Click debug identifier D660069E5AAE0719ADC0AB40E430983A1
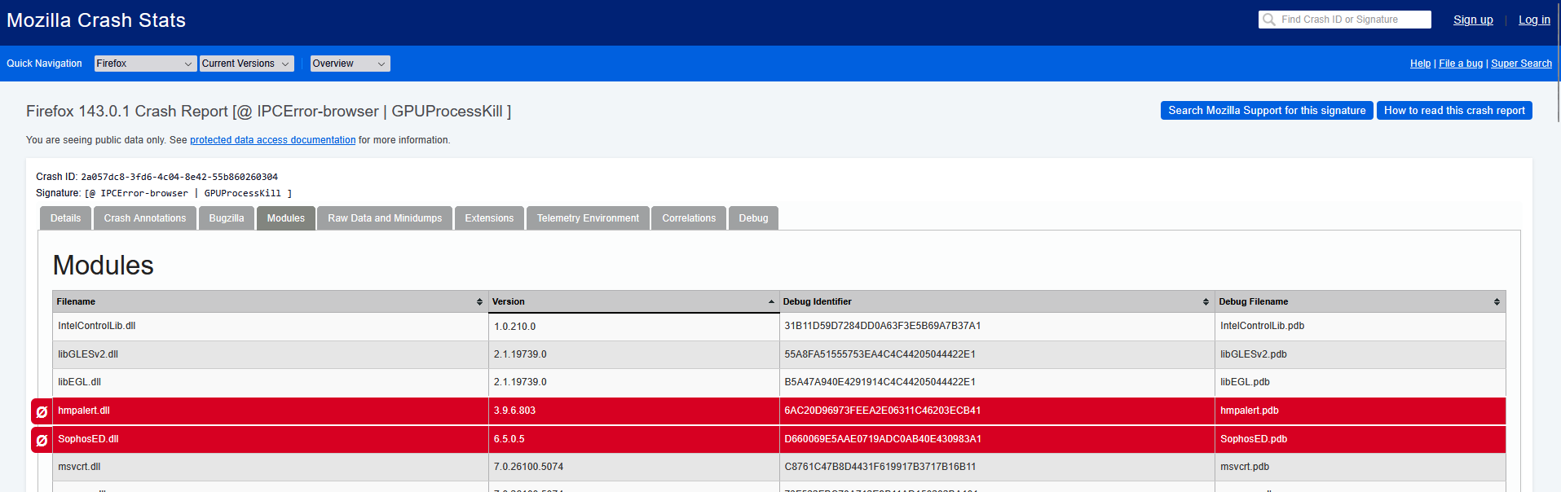 tap(883, 439)
